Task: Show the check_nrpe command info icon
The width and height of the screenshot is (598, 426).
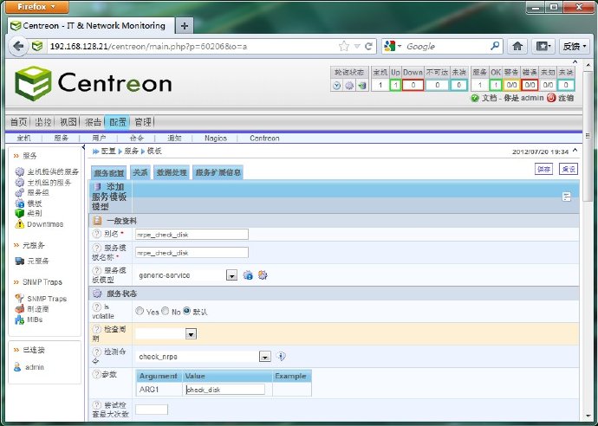Action: pyautogui.click(x=281, y=356)
